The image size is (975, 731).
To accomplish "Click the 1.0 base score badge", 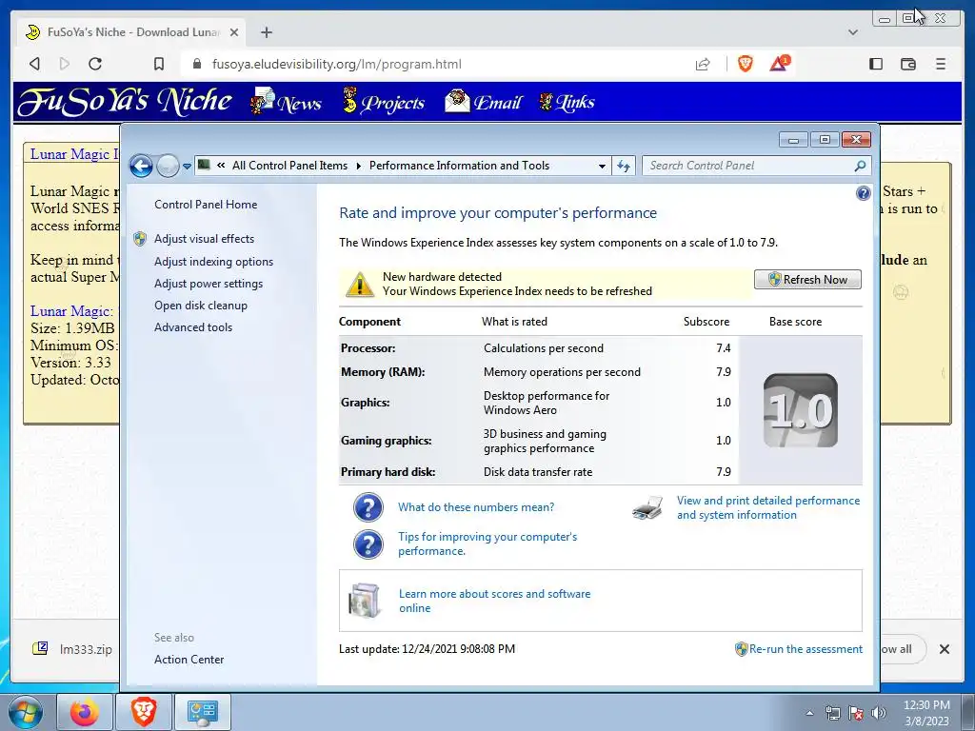I will click(x=800, y=410).
